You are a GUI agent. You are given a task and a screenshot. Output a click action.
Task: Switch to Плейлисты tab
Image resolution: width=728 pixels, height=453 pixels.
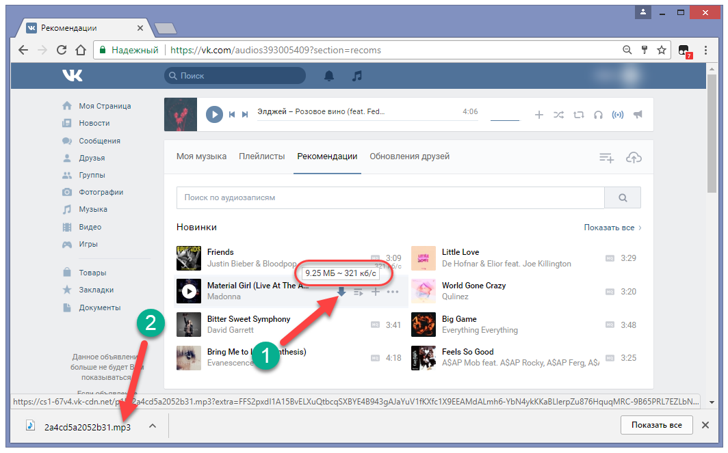262,156
